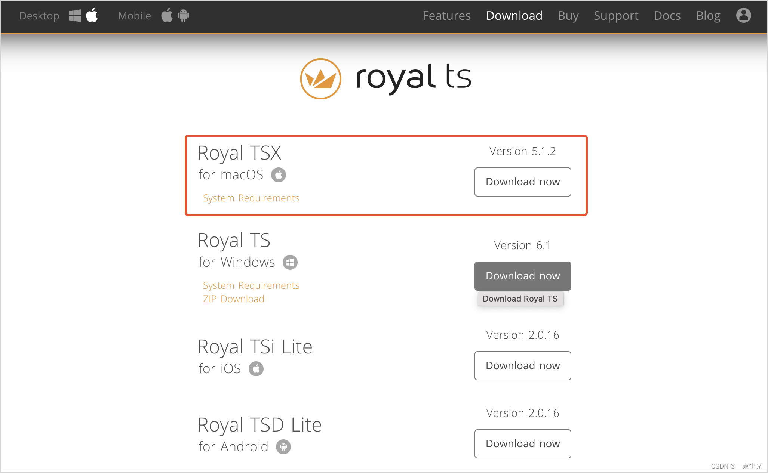This screenshot has height=473, width=768.
Task: Download Royal TS for Windows
Action: click(x=523, y=276)
